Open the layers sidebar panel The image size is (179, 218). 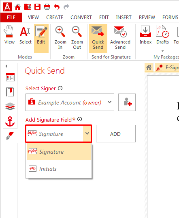point(10,107)
